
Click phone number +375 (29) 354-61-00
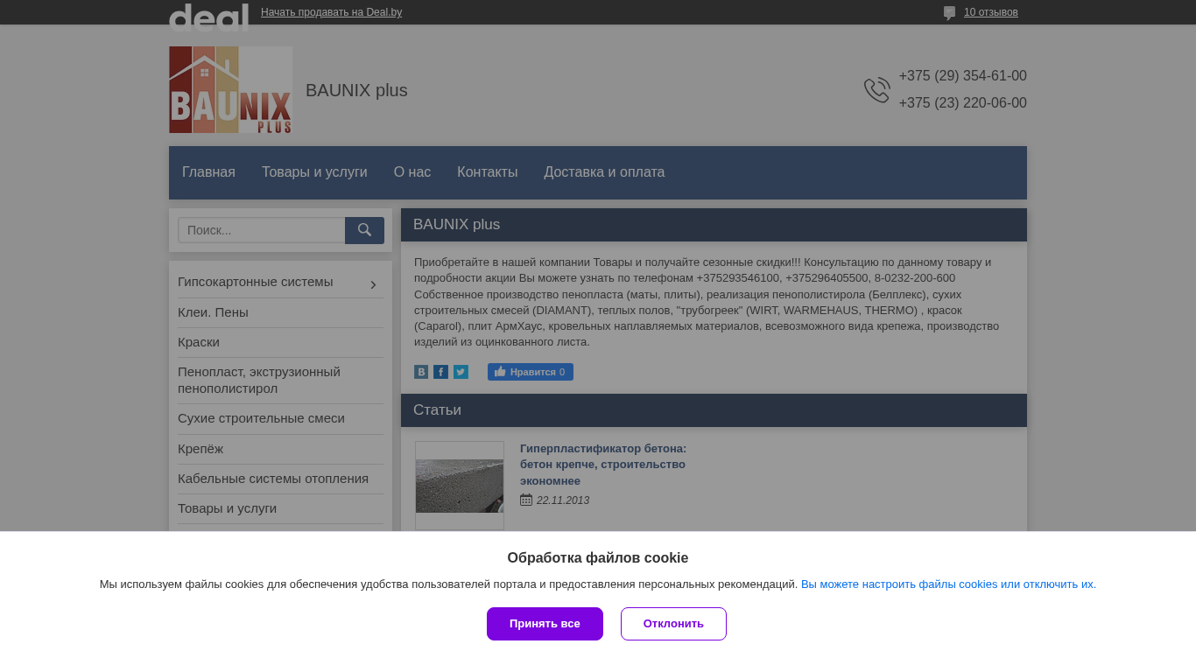(962, 76)
